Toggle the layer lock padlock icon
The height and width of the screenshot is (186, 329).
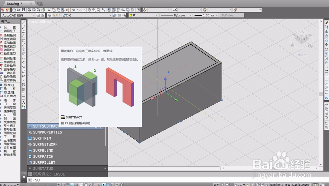64,15
